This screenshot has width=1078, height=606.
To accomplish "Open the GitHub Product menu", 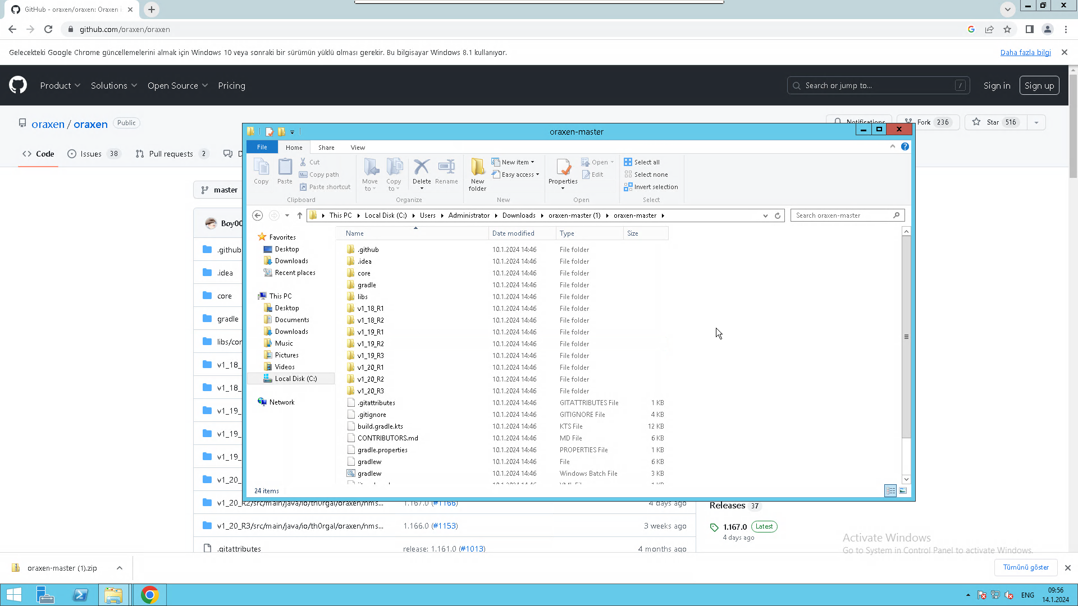I will 60,85.
